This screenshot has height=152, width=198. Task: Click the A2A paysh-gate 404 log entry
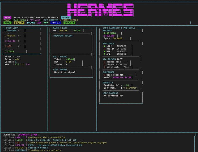[34, 137]
